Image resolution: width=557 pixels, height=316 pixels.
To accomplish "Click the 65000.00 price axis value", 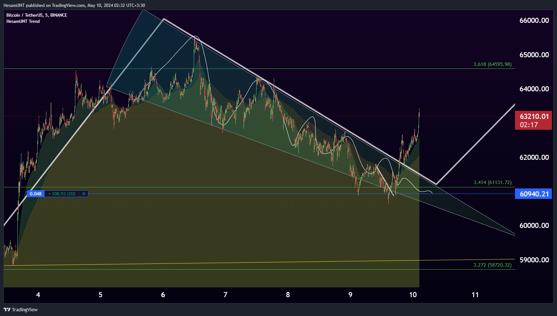I will tap(534, 55).
